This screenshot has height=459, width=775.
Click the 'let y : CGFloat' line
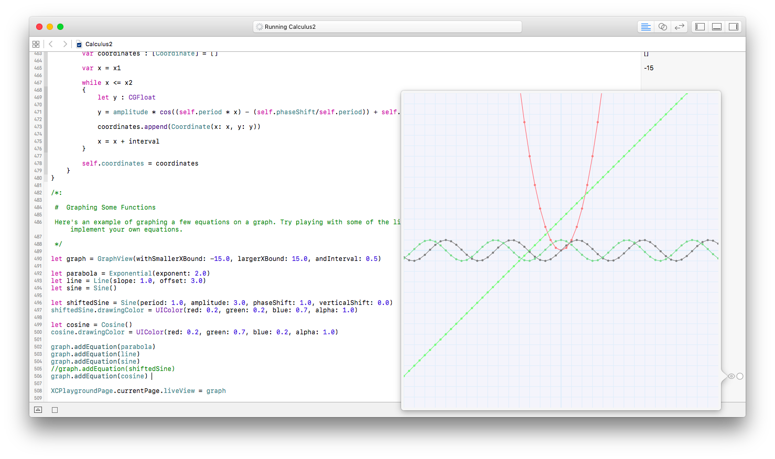[x=126, y=97]
